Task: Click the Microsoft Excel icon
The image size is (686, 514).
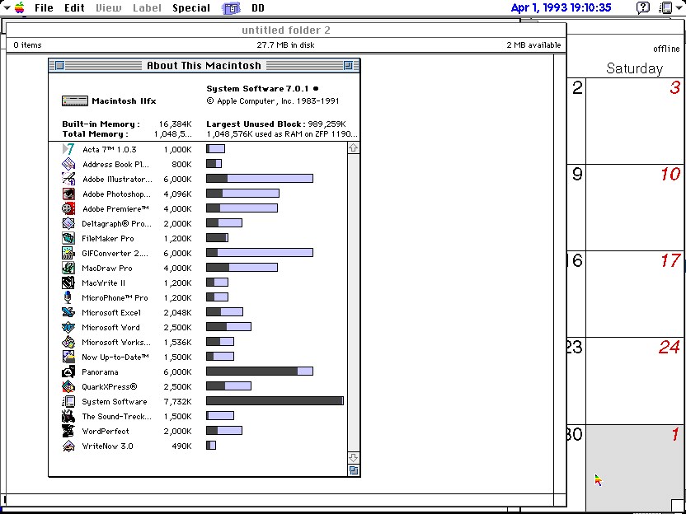Action: [x=68, y=313]
